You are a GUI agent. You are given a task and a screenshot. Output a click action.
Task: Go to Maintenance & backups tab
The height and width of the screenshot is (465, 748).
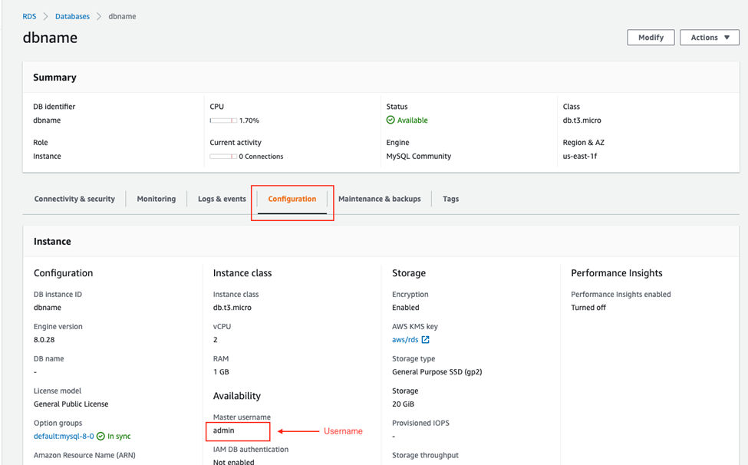[x=379, y=199]
